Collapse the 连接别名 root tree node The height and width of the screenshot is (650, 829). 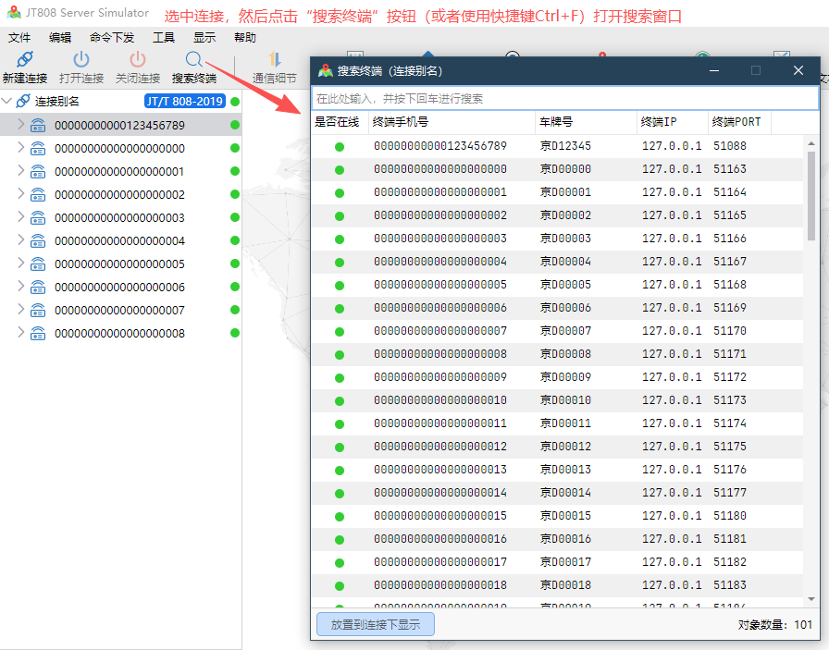[7, 101]
